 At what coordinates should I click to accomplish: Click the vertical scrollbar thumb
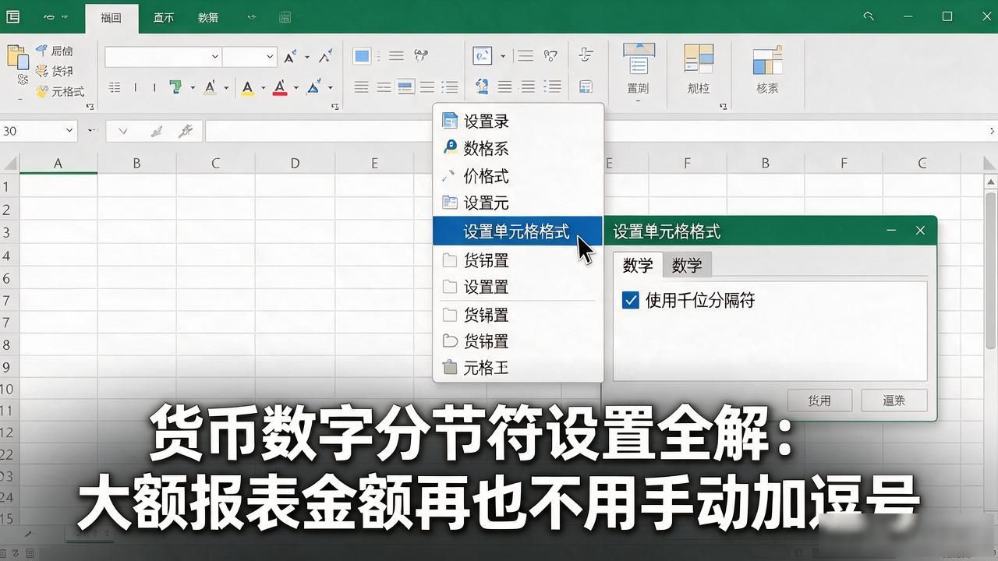tap(991, 269)
